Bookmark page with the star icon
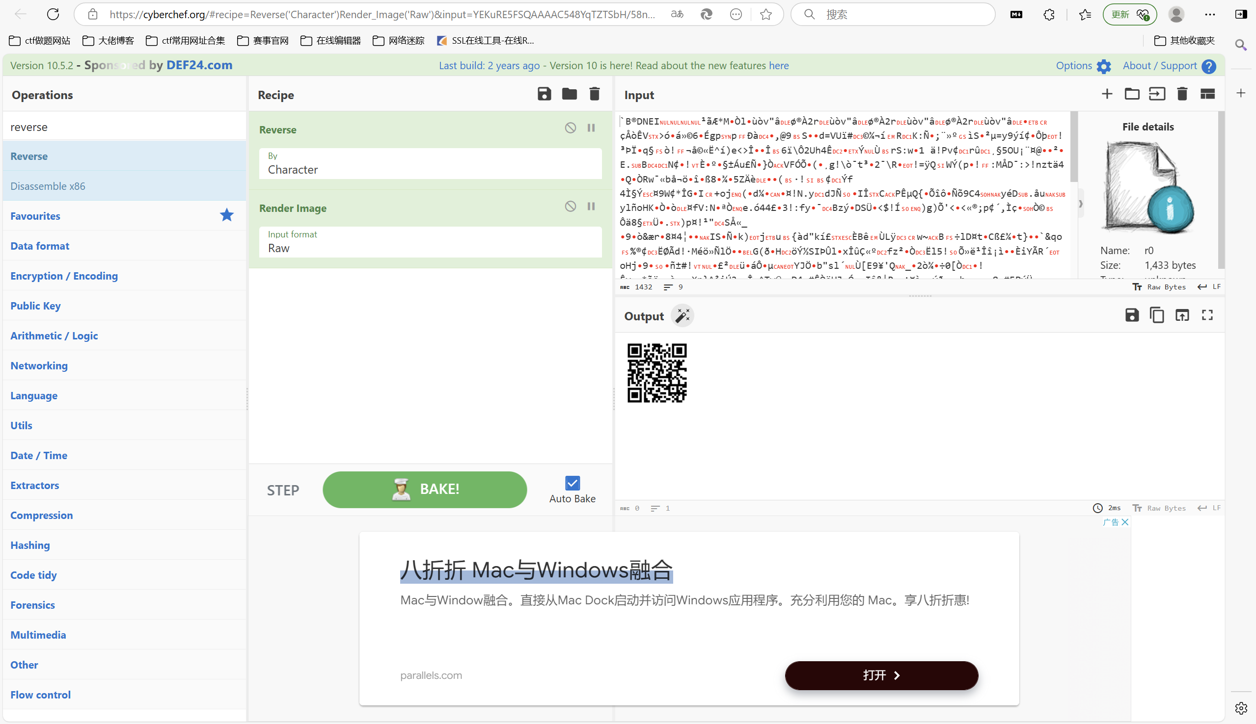Viewport: 1256px width, 724px height. coord(766,14)
